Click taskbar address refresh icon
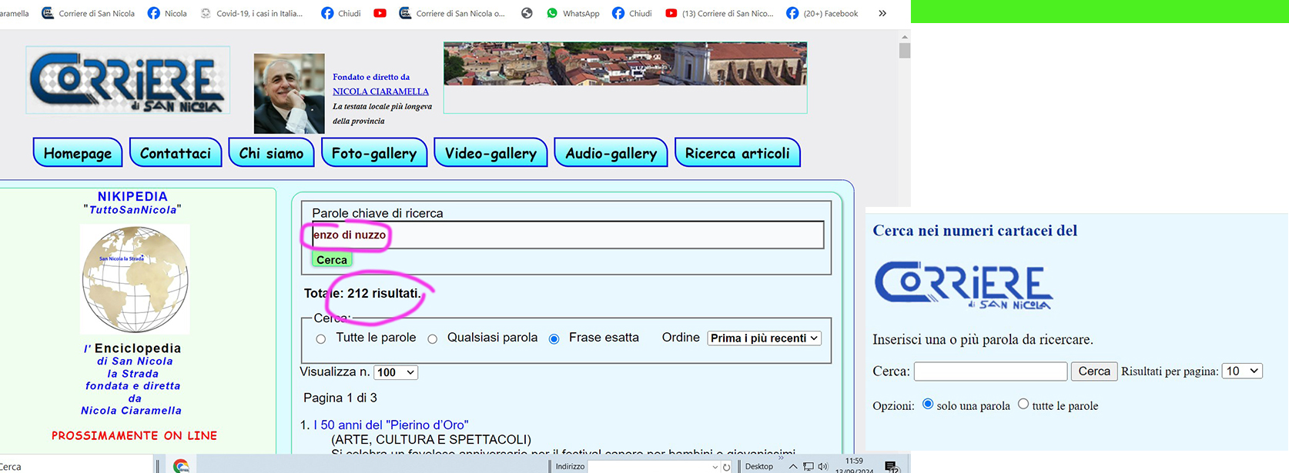Viewport: 1289px width, 473px height. click(726, 467)
